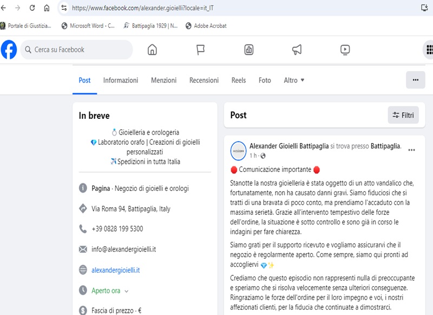The height and width of the screenshot is (315, 433).
Task: Switch to the Recensioni tab
Action: pyautogui.click(x=204, y=80)
